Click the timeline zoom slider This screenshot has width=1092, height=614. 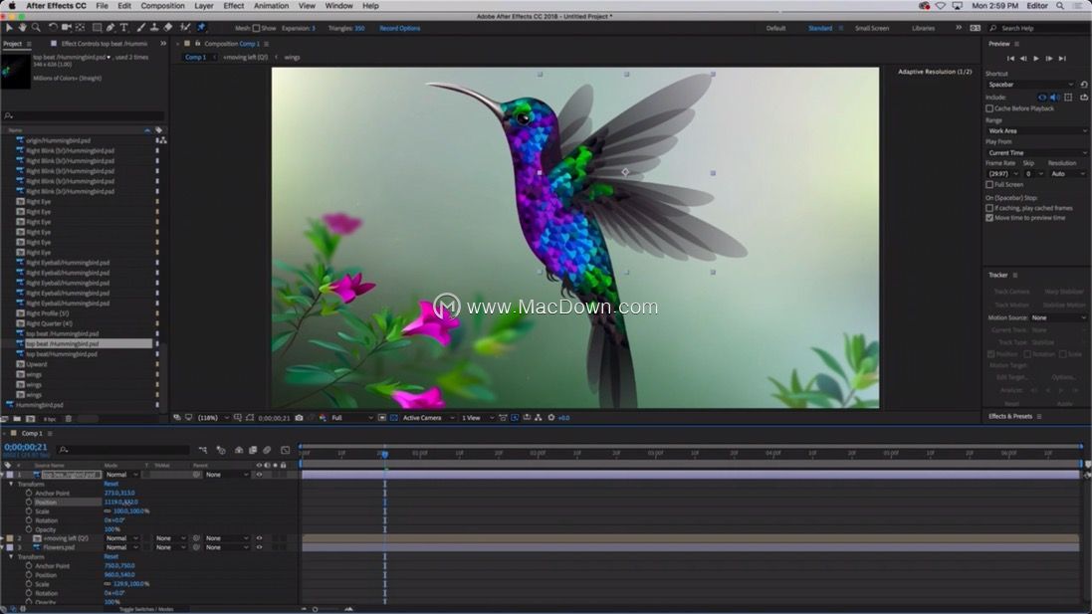click(317, 609)
